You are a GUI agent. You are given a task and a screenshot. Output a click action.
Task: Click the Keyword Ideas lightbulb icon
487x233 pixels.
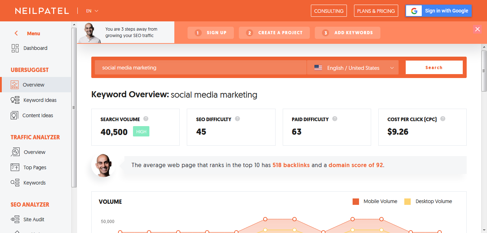coord(15,100)
